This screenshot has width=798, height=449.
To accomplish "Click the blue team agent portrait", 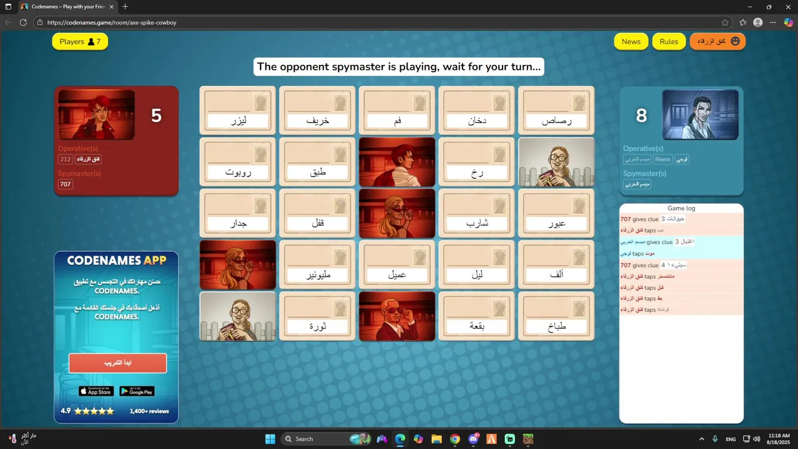I will tap(700, 115).
